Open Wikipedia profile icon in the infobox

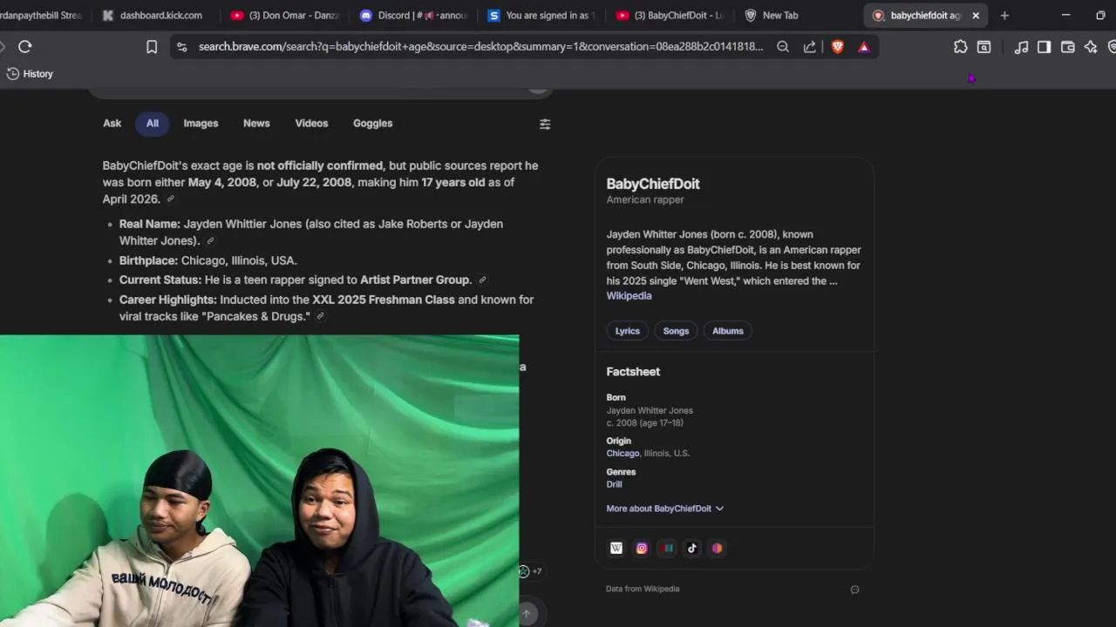coord(616,548)
